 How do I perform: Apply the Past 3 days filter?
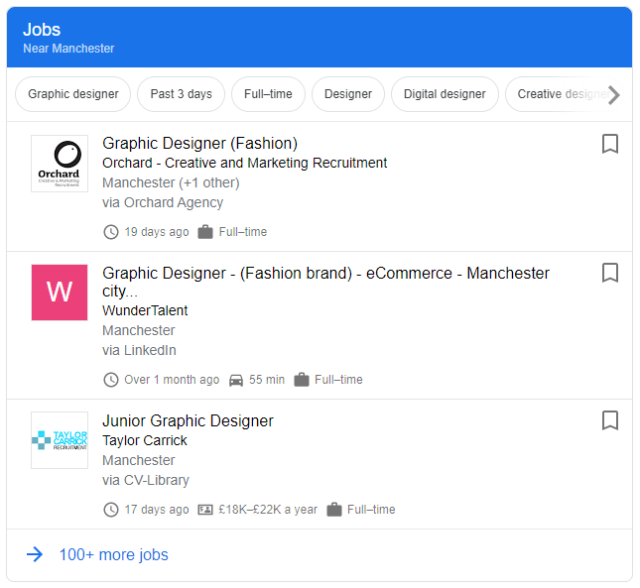pos(182,94)
